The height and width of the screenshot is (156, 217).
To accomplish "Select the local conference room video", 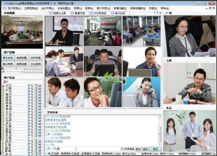I will [22, 32].
